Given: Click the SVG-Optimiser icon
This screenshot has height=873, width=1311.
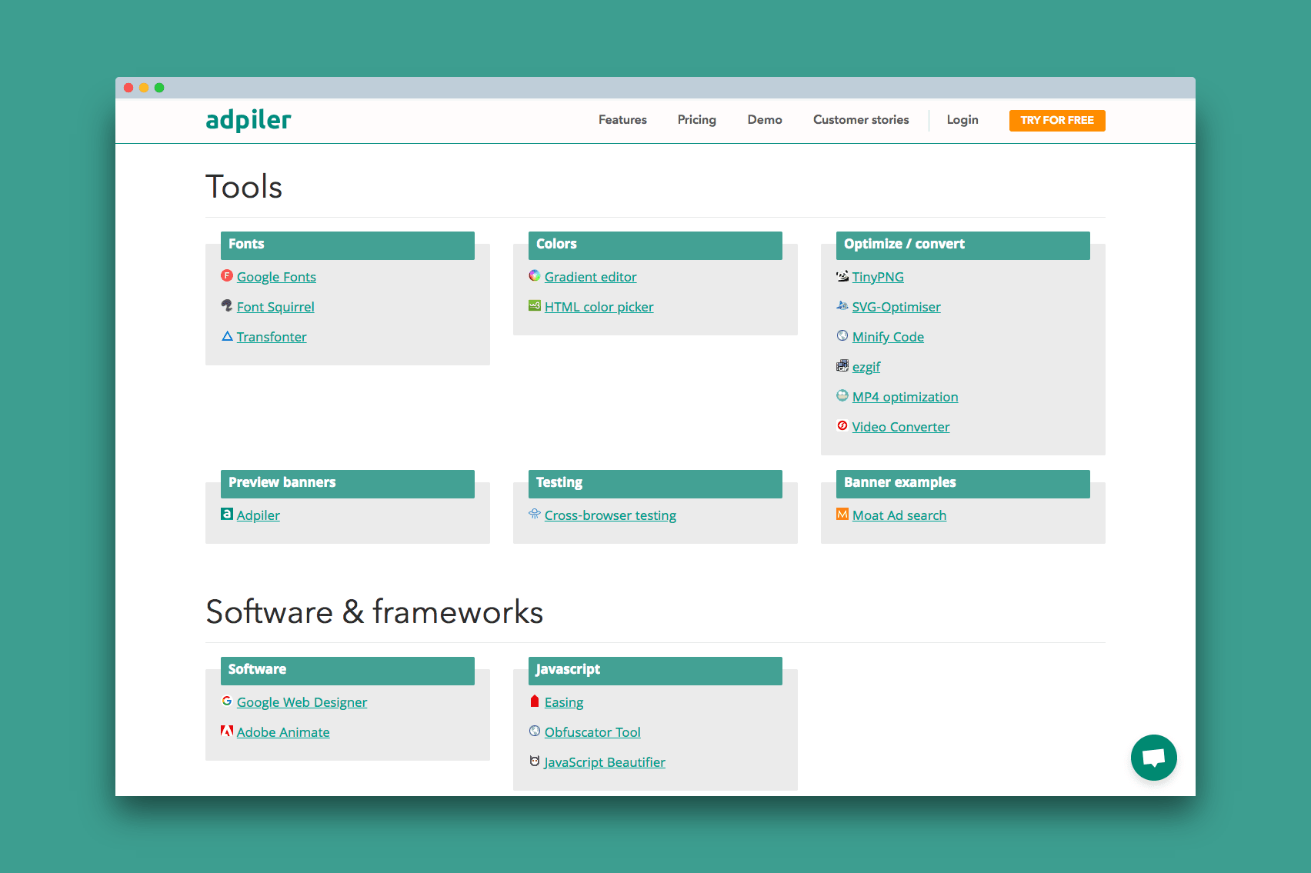Looking at the screenshot, I should (x=842, y=305).
